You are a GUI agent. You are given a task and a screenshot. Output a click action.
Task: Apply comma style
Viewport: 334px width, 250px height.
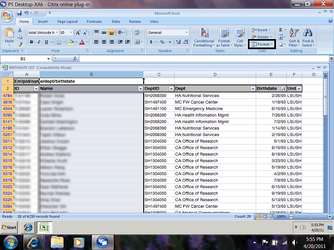pyautogui.click(x=170, y=42)
